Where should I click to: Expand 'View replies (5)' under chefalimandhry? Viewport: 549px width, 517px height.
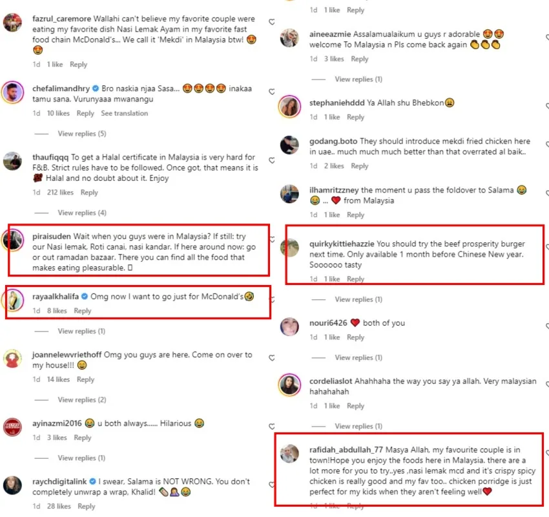coord(82,134)
